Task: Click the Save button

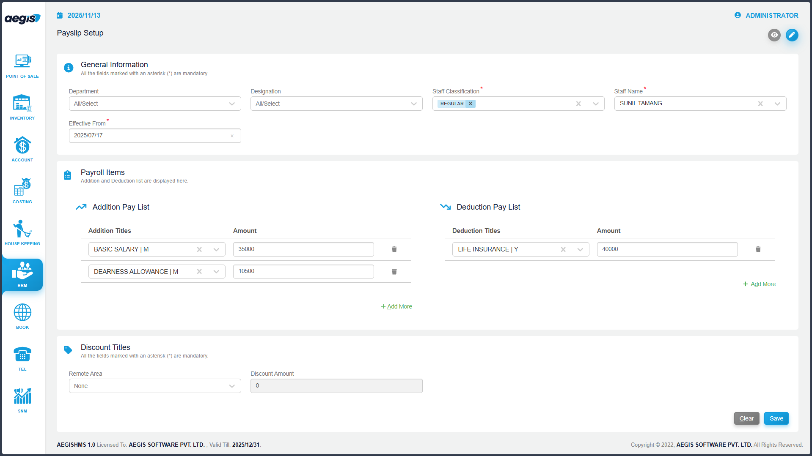Action: 776,418
